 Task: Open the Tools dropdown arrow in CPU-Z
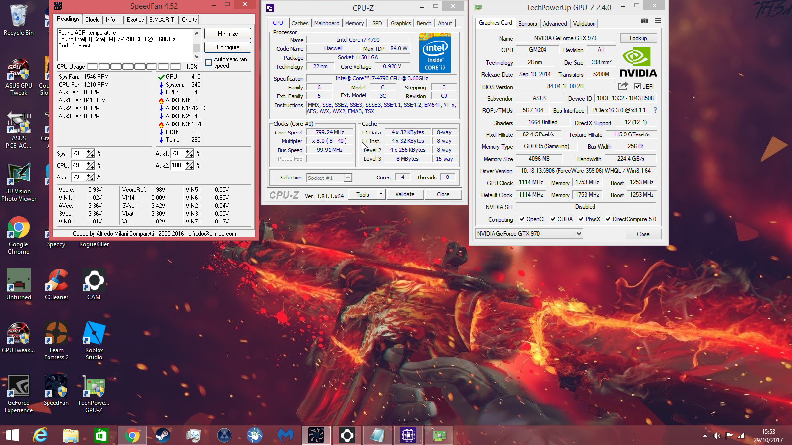[381, 194]
